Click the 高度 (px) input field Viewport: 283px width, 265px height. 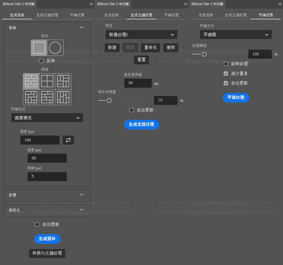tap(47, 158)
